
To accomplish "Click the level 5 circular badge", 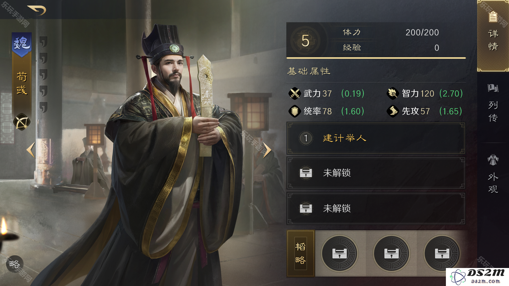I will pyautogui.click(x=305, y=41).
